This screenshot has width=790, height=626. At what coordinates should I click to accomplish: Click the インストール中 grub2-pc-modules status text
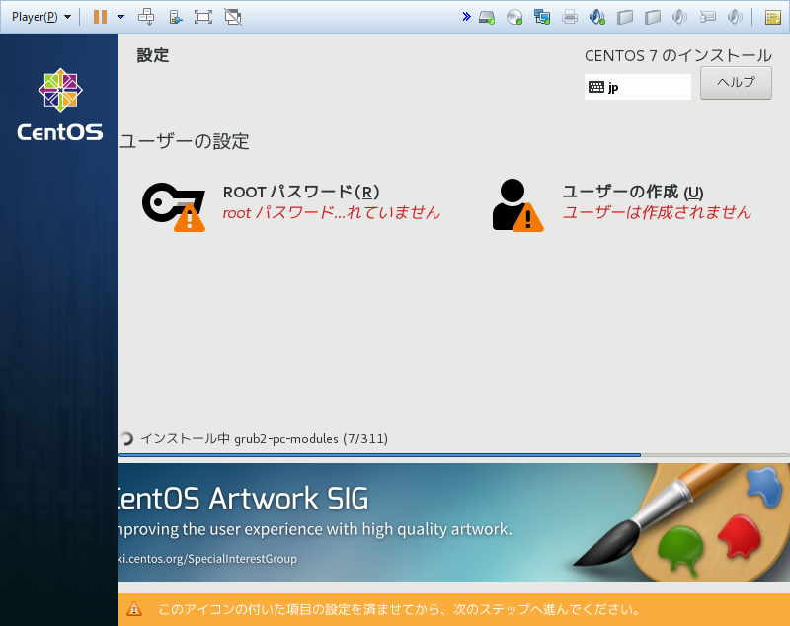[265, 439]
